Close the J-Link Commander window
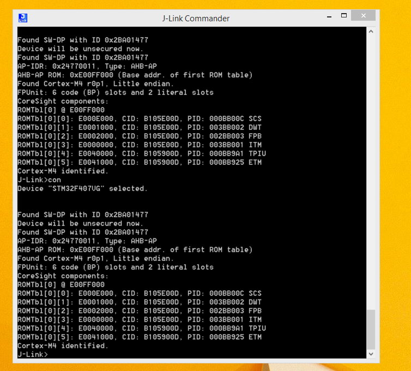 point(363,16)
